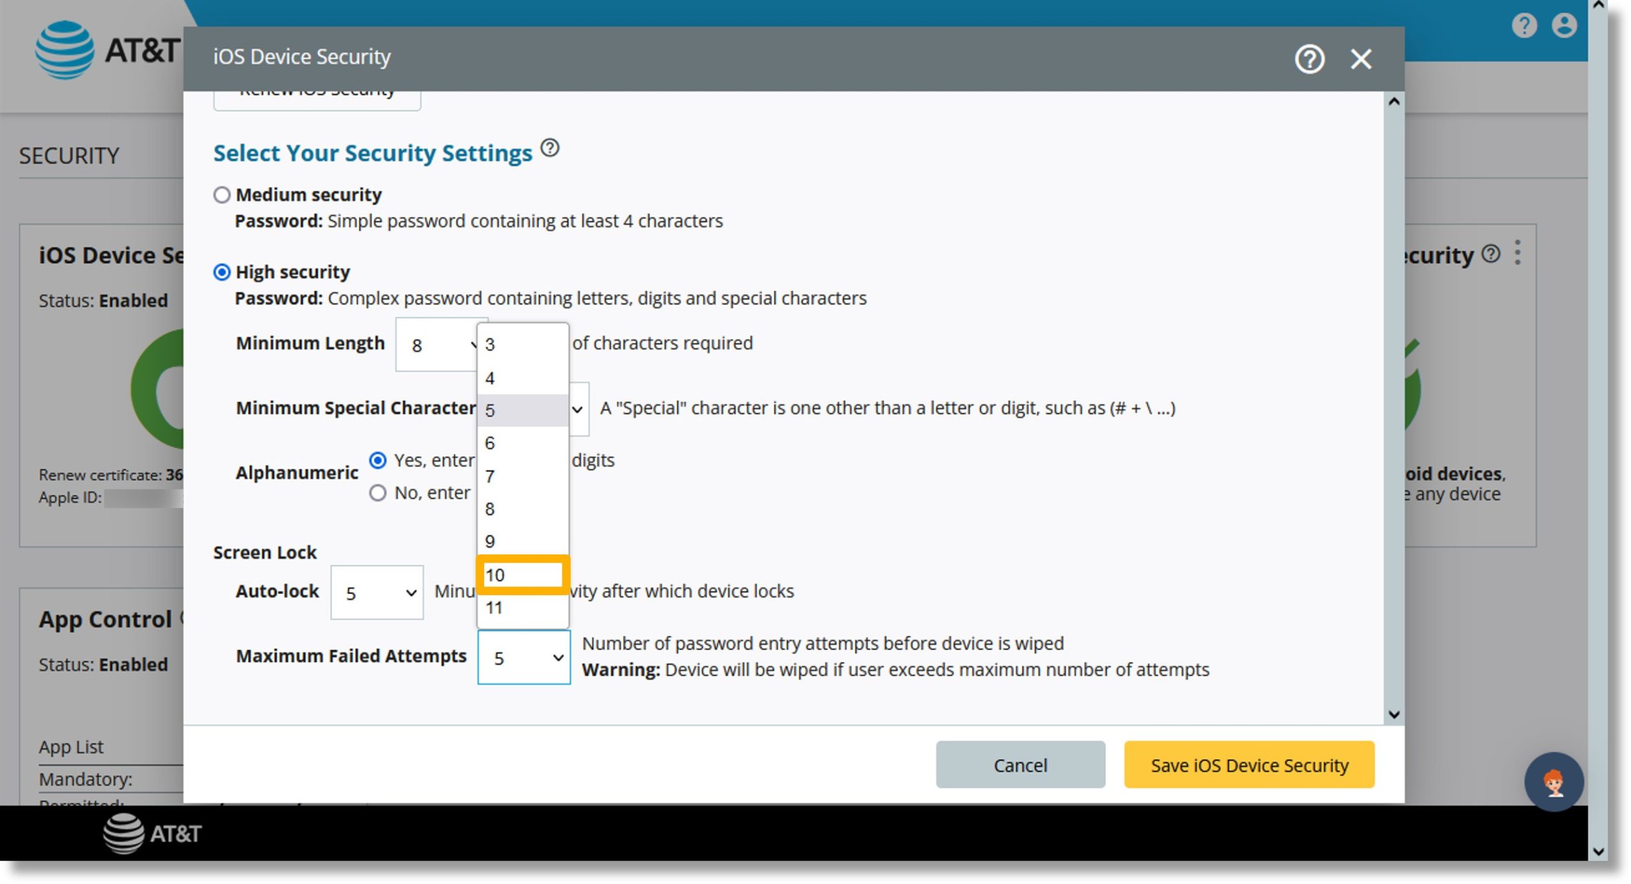Click the page help icon in top bar
Screen dimensions: 1631x884
coord(1523,25)
